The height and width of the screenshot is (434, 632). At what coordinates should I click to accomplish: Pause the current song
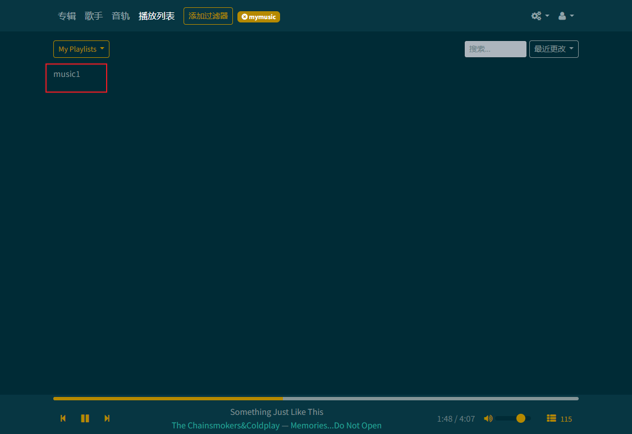coord(85,418)
